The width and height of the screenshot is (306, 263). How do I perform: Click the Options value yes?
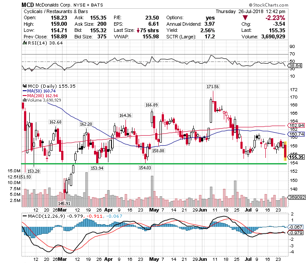click(210, 18)
